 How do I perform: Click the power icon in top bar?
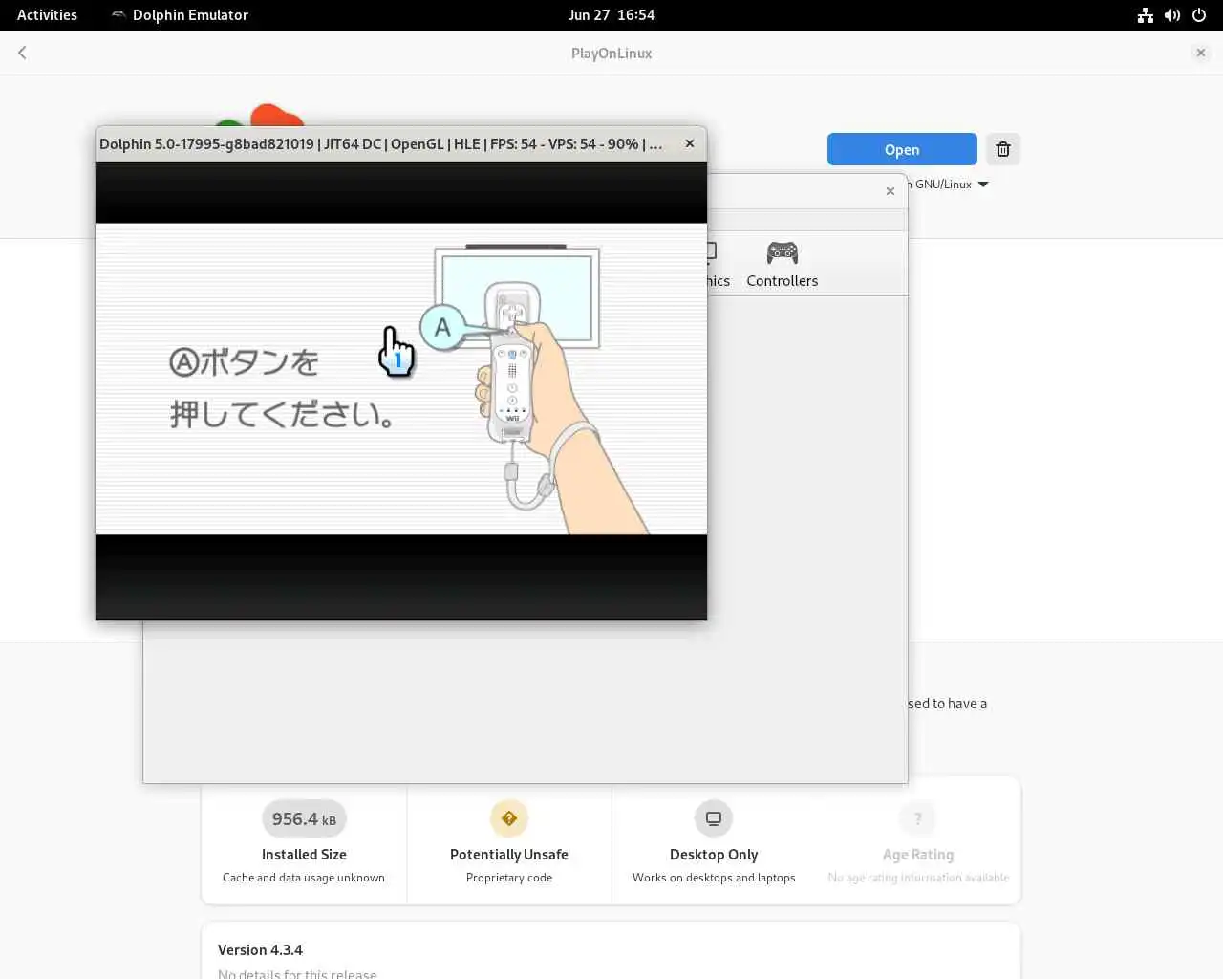(x=1199, y=15)
